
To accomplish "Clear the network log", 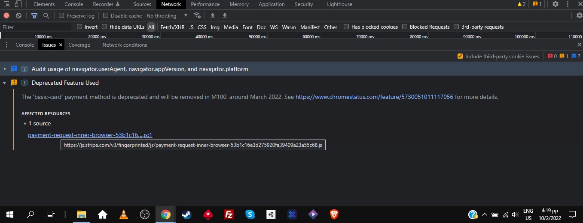I will tap(18, 15).
